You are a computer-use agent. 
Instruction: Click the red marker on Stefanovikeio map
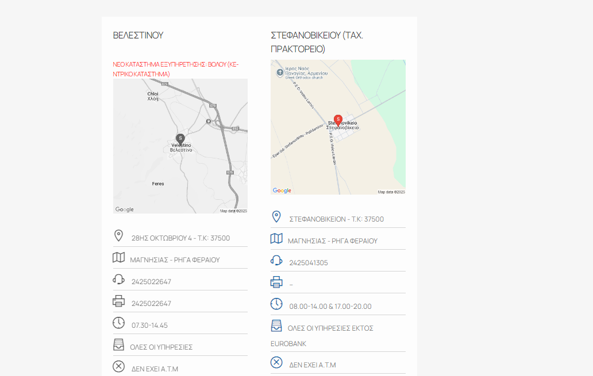[338, 119]
